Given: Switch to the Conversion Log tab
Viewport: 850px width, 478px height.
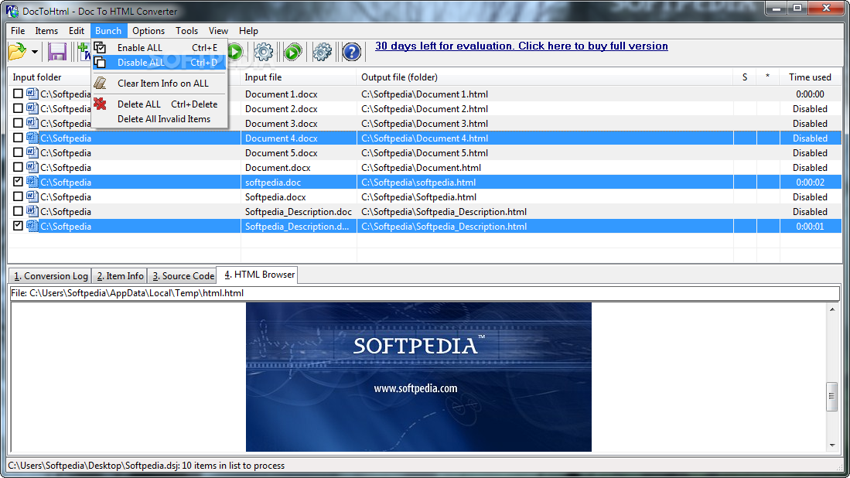Looking at the screenshot, I should (x=50, y=276).
